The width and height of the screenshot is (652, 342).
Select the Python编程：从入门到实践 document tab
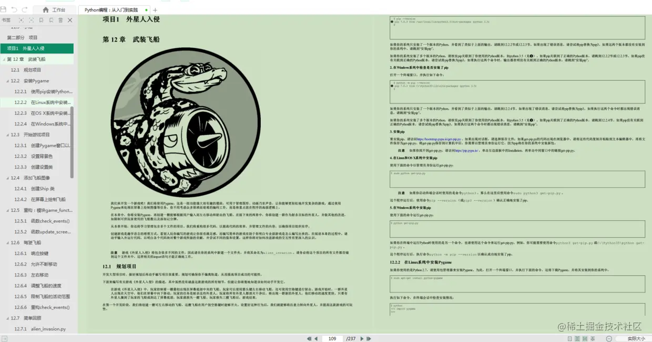[114, 10]
